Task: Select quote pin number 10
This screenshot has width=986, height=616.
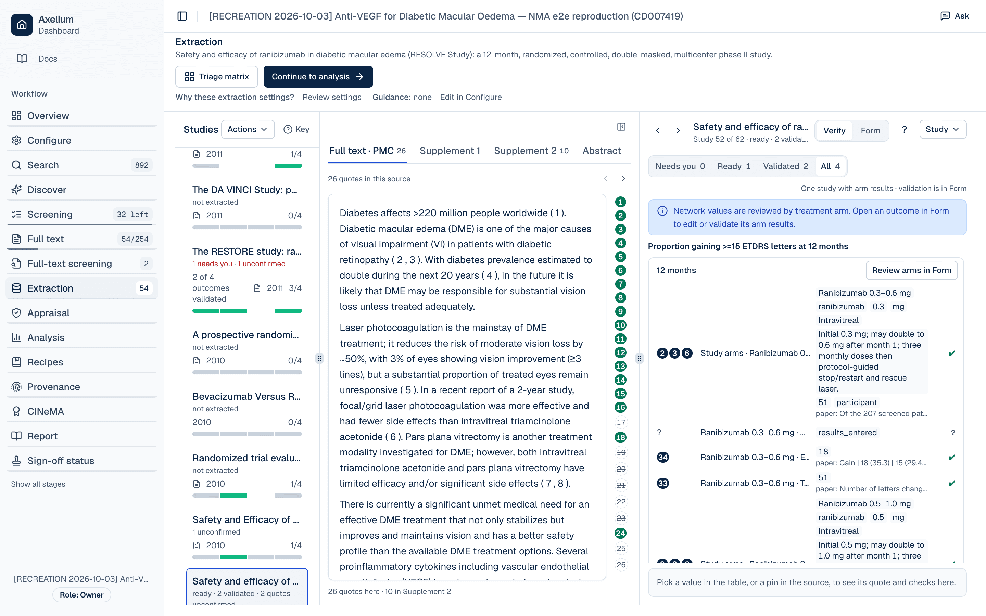Action: 620,325
